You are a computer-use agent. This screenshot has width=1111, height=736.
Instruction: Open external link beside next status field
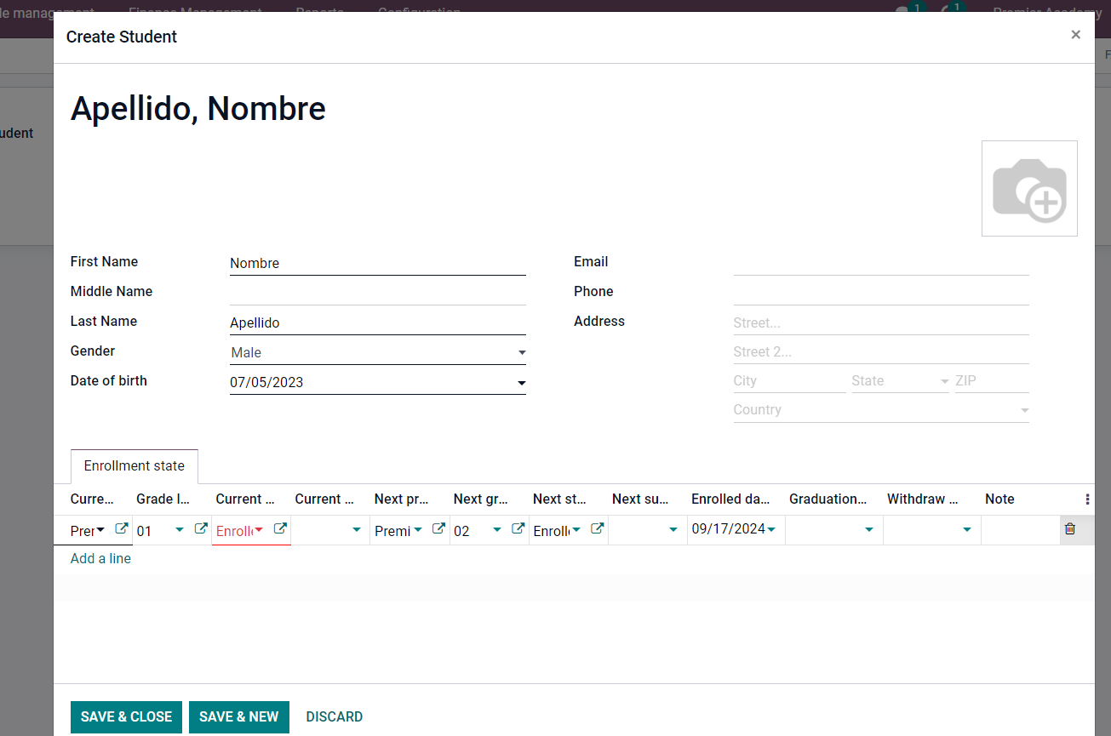click(x=597, y=528)
